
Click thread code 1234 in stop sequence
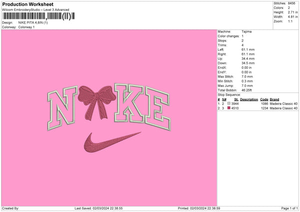coord(264,108)
